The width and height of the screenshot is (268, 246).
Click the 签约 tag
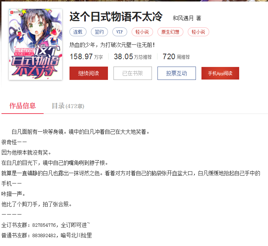[99, 32]
